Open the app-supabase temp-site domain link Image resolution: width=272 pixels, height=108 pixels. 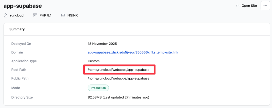pyautogui.click(x=133, y=52)
